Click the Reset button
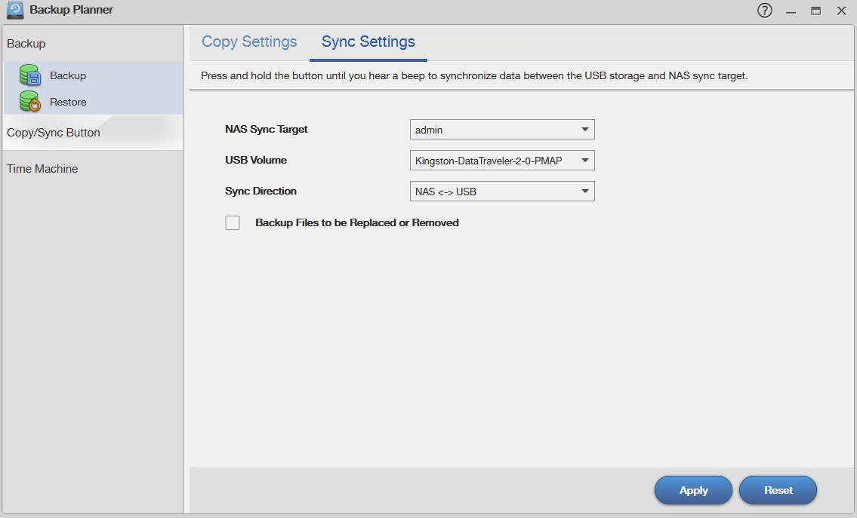This screenshot has width=857, height=518. coord(778,490)
